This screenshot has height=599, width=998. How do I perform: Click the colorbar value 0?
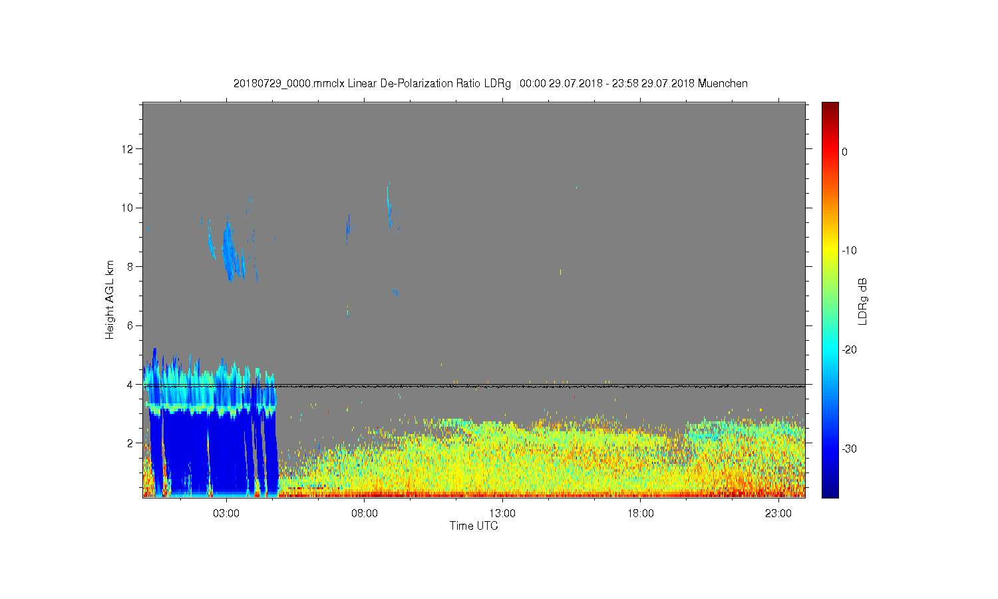pos(845,152)
